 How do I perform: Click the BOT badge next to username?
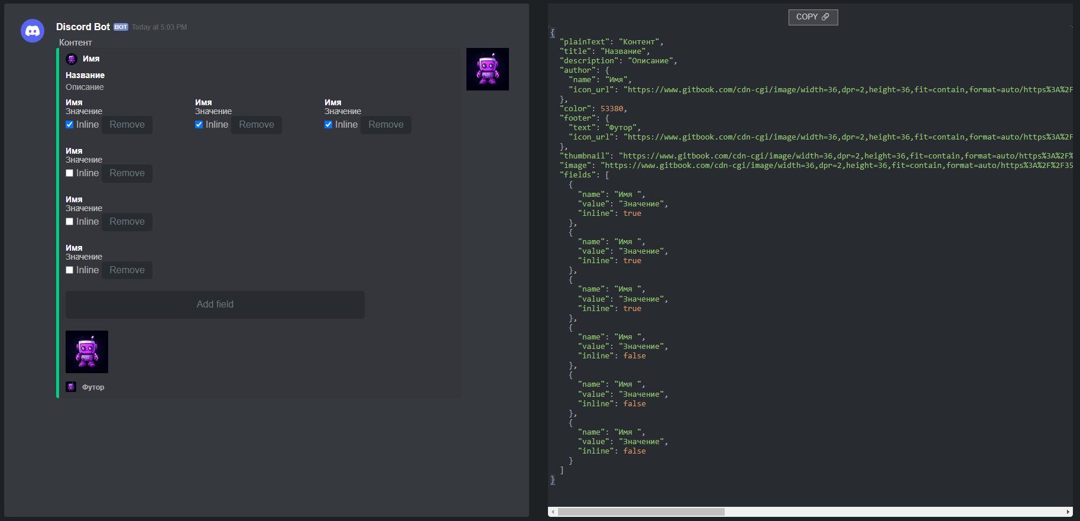[121, 27]
